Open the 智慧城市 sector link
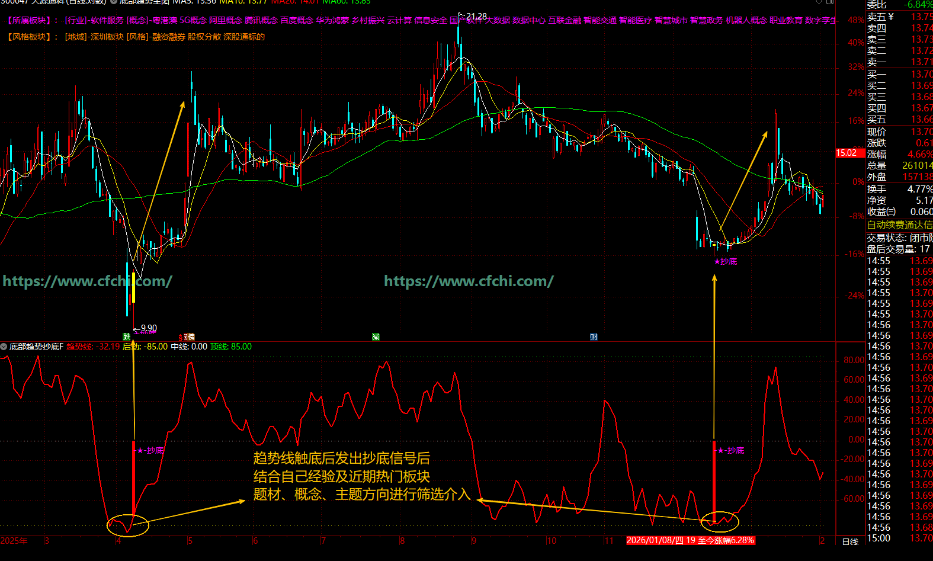The image size is (933, 561). tap(671, 20)
